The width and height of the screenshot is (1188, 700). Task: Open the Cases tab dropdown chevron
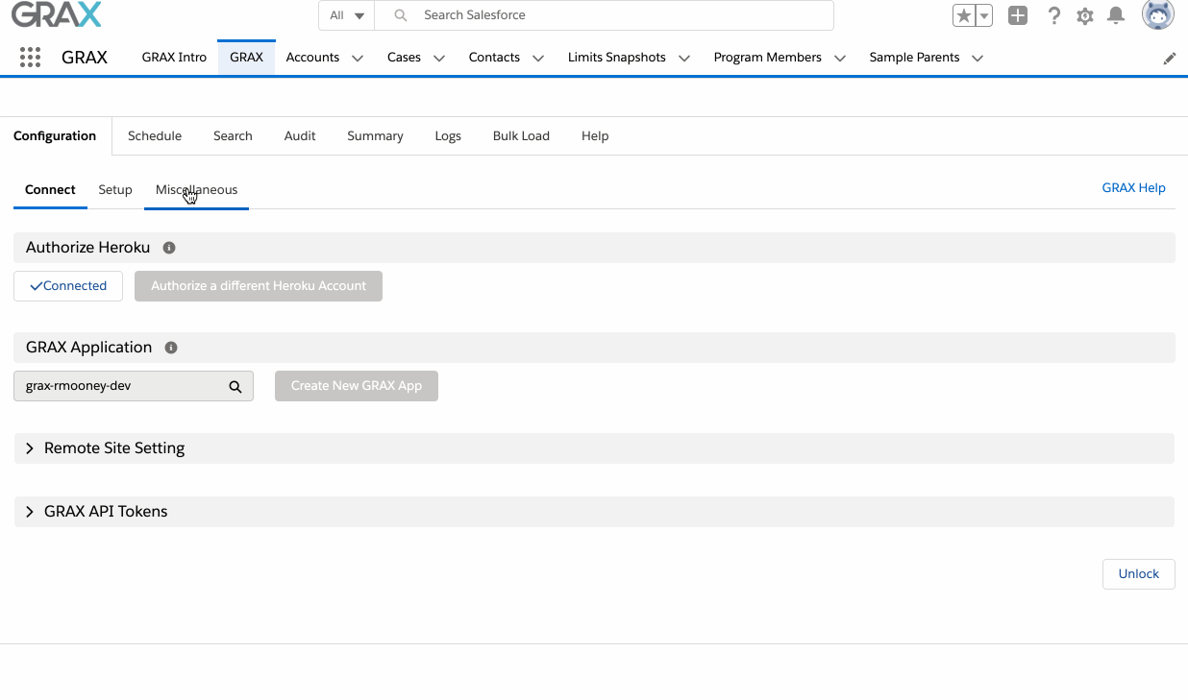coord(439,58)
